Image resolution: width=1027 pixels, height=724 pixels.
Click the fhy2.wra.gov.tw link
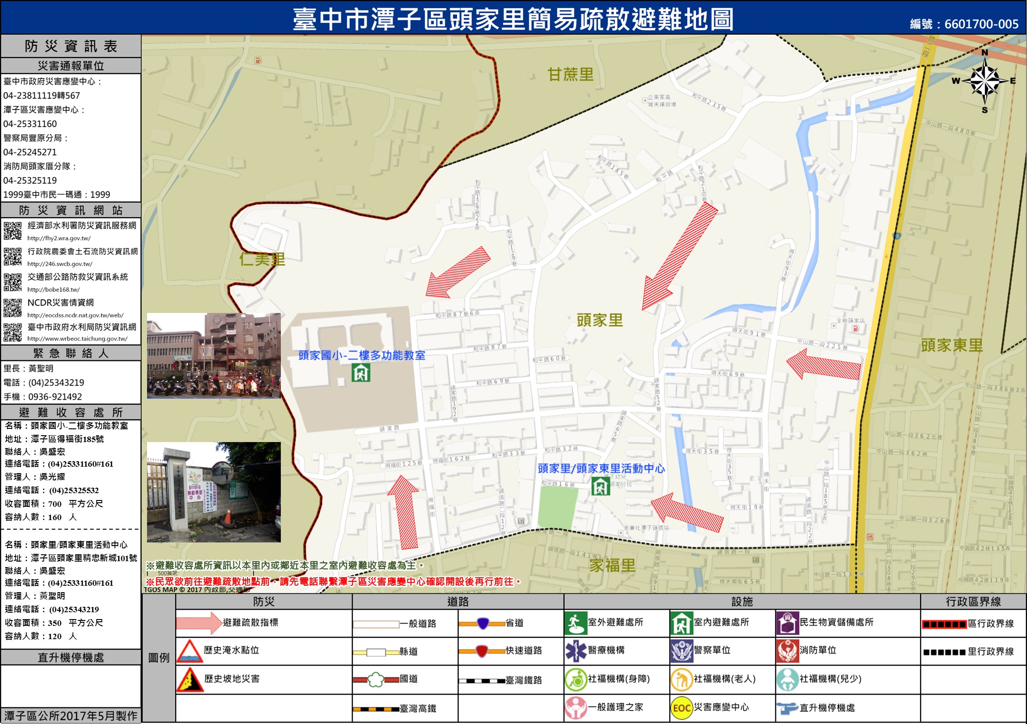click(x=59, y=238)
